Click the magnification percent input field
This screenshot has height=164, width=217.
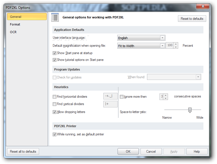point(170,45)
